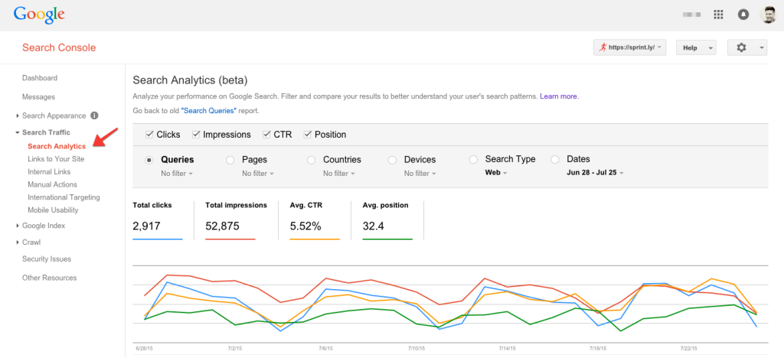Click the Avg. CTR value 5.52%
The image size is (784, 358).
(305, 226)
